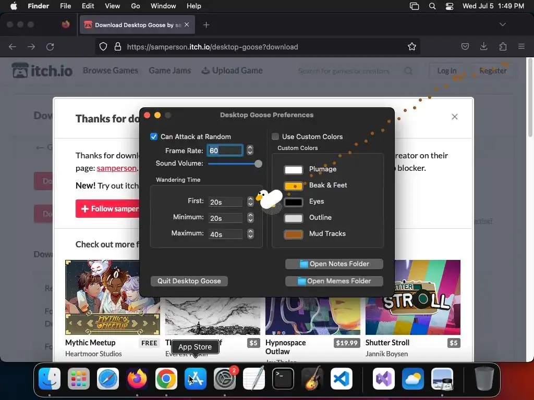534x400 pixels.
Task: Adjust the Frame Rate stepper arrows
Action: [x=250, y=150]
